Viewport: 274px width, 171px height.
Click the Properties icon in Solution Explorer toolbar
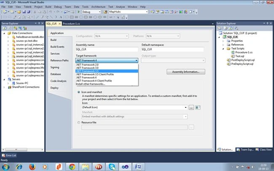click(x=220, y=28)
